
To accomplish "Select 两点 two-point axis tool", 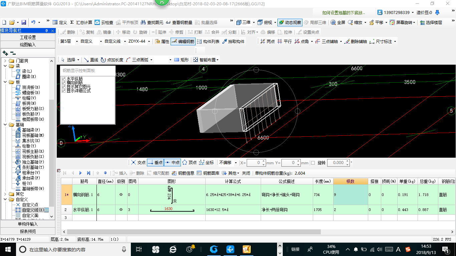I will 267,42.
